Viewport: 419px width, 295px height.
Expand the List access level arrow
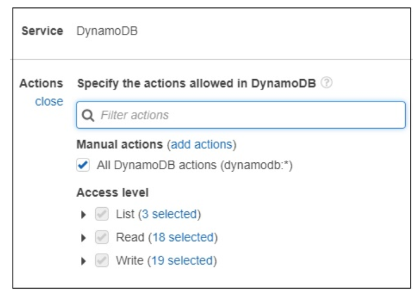83,215
